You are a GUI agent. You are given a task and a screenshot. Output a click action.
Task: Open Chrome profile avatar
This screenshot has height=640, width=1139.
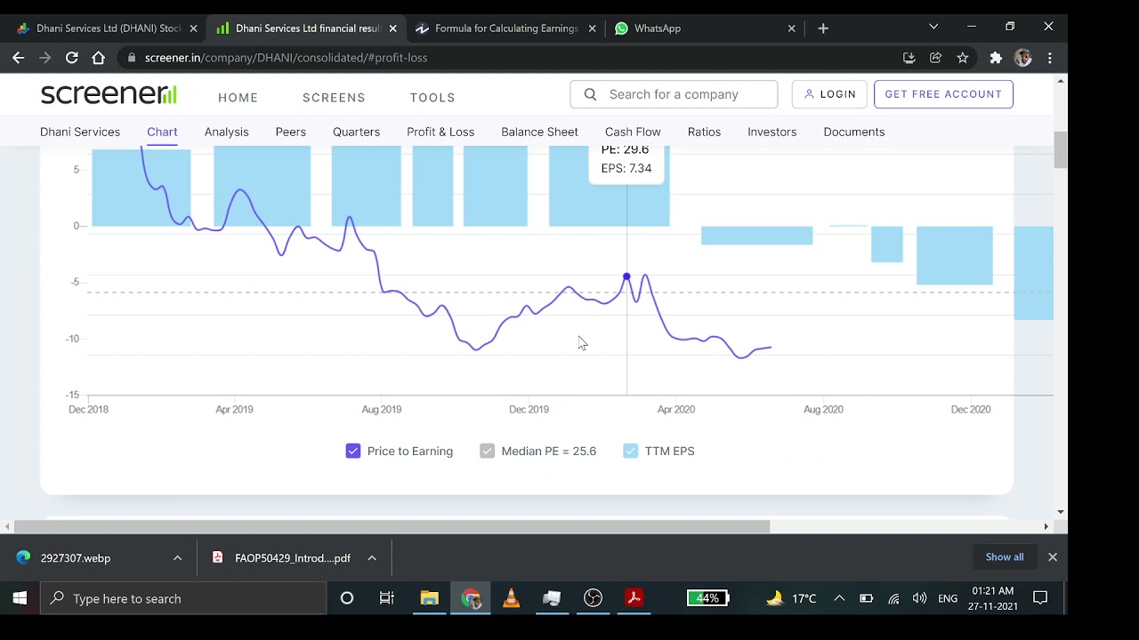tap(1023, 58)
